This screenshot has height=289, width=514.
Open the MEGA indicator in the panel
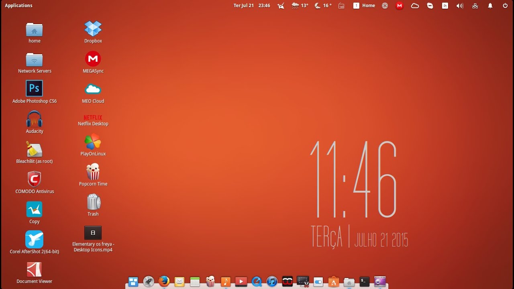[x=400, y=6]
